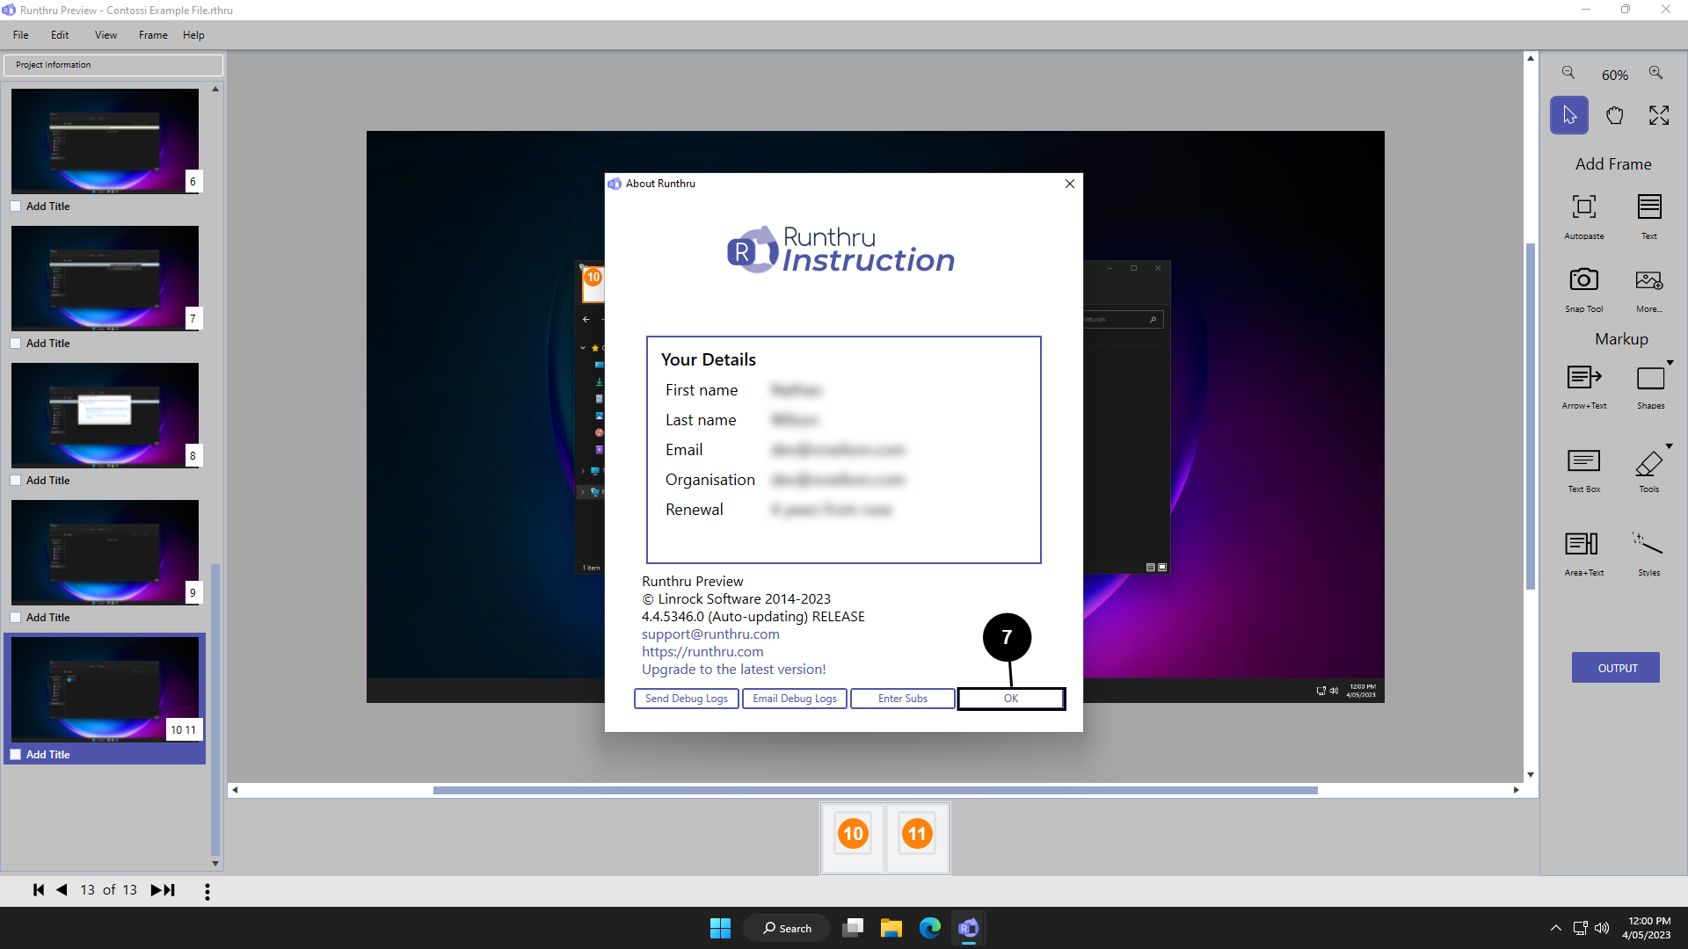Click the Snap Tool camera icon

click(x=1583, y=280)
